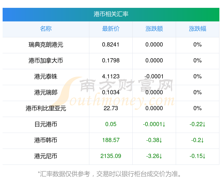Click the -0.38↓ change amount cell
The width and height of the screenshot is (222, 182).
(x=154, y=140)
